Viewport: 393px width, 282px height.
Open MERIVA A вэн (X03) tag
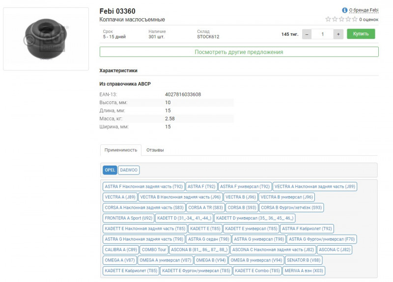coord(304,271)
